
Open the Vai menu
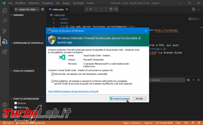(58, 3)
